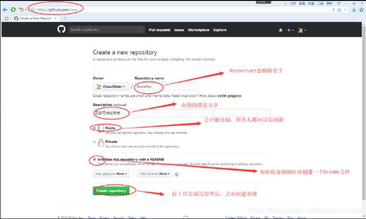The height and width of the screenshot is (219, 366).
Task: Open Explore in GitHub header
Action: [220, 30]
